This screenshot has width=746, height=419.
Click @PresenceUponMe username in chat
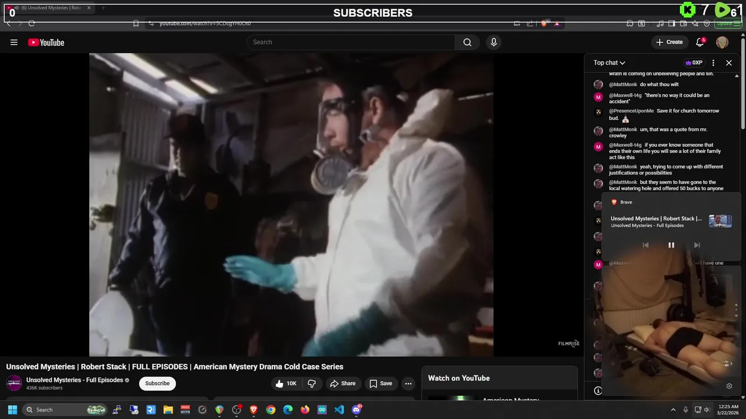(631, 111)
